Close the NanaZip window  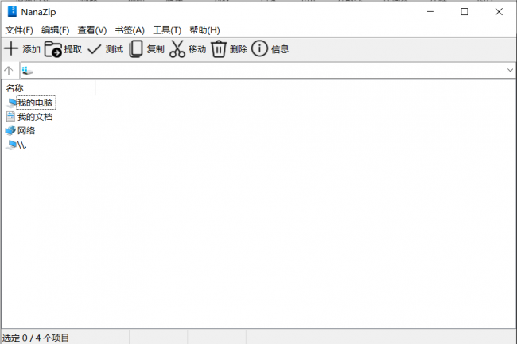[499, 12]
